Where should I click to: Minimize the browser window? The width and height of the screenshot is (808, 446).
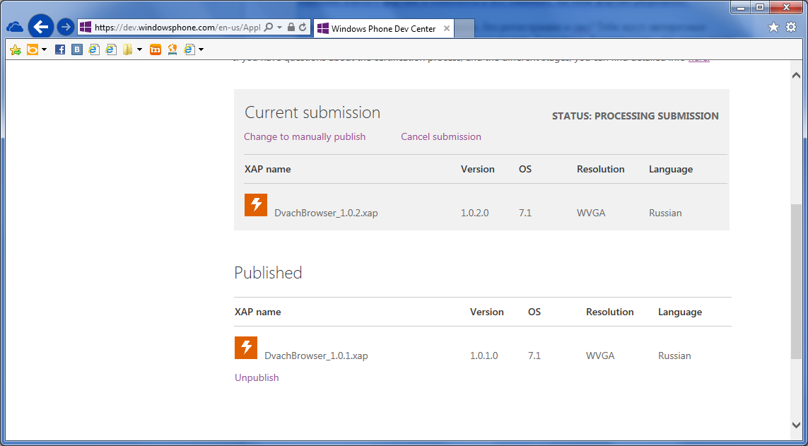tap(742, 8)
